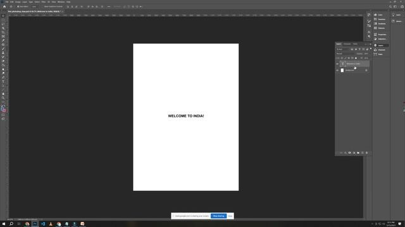Open the Properties collapsed panel
Viewport: 405px width, 227px height.
pyautogui.click(x=380, y=35)
